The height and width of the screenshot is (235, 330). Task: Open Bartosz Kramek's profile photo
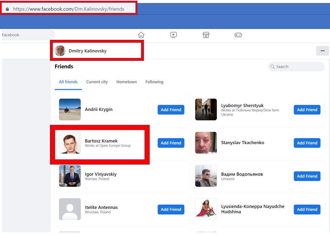coord(70,143)
